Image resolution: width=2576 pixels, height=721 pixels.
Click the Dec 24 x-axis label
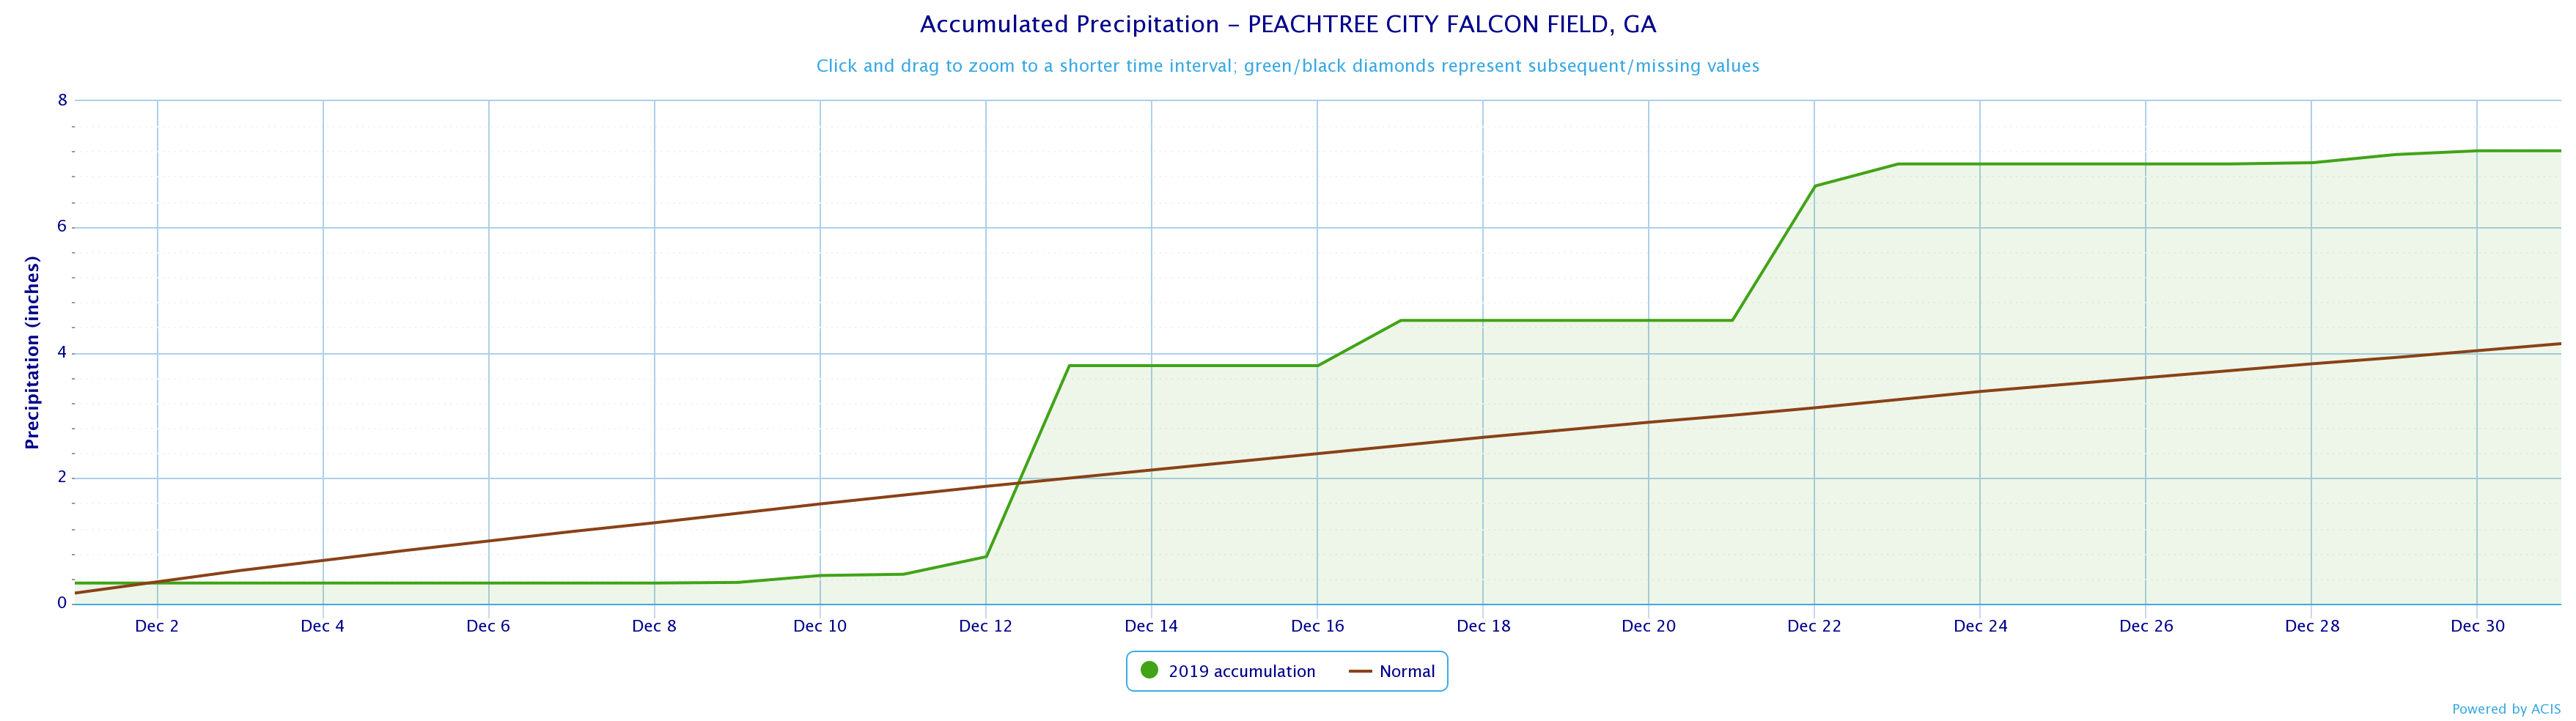[x=1980, y=627]
